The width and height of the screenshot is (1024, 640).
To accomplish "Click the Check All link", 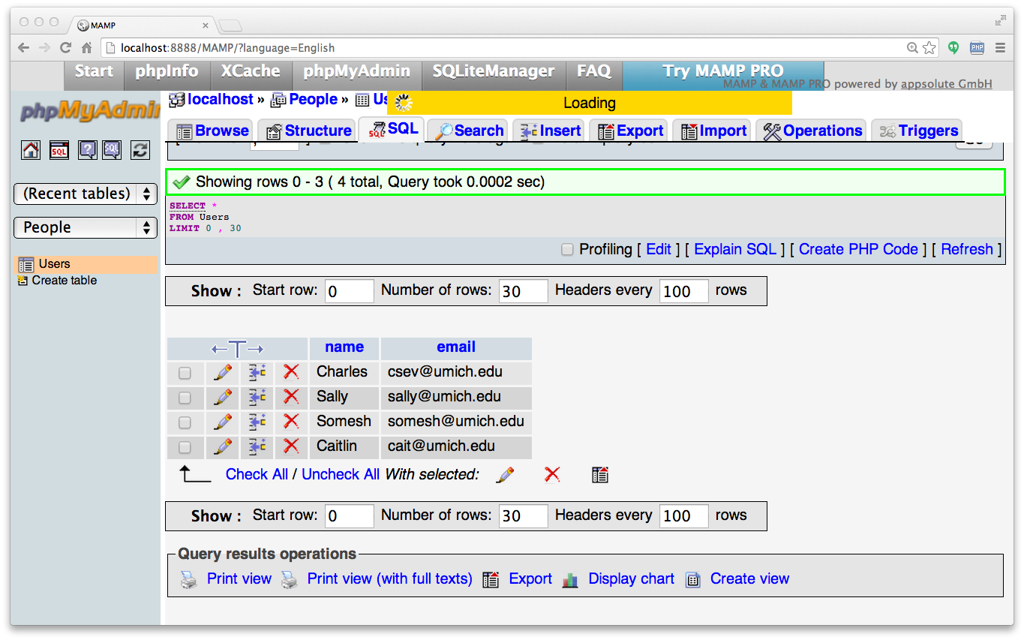I will pyautogui.click(x=257, y=474).
